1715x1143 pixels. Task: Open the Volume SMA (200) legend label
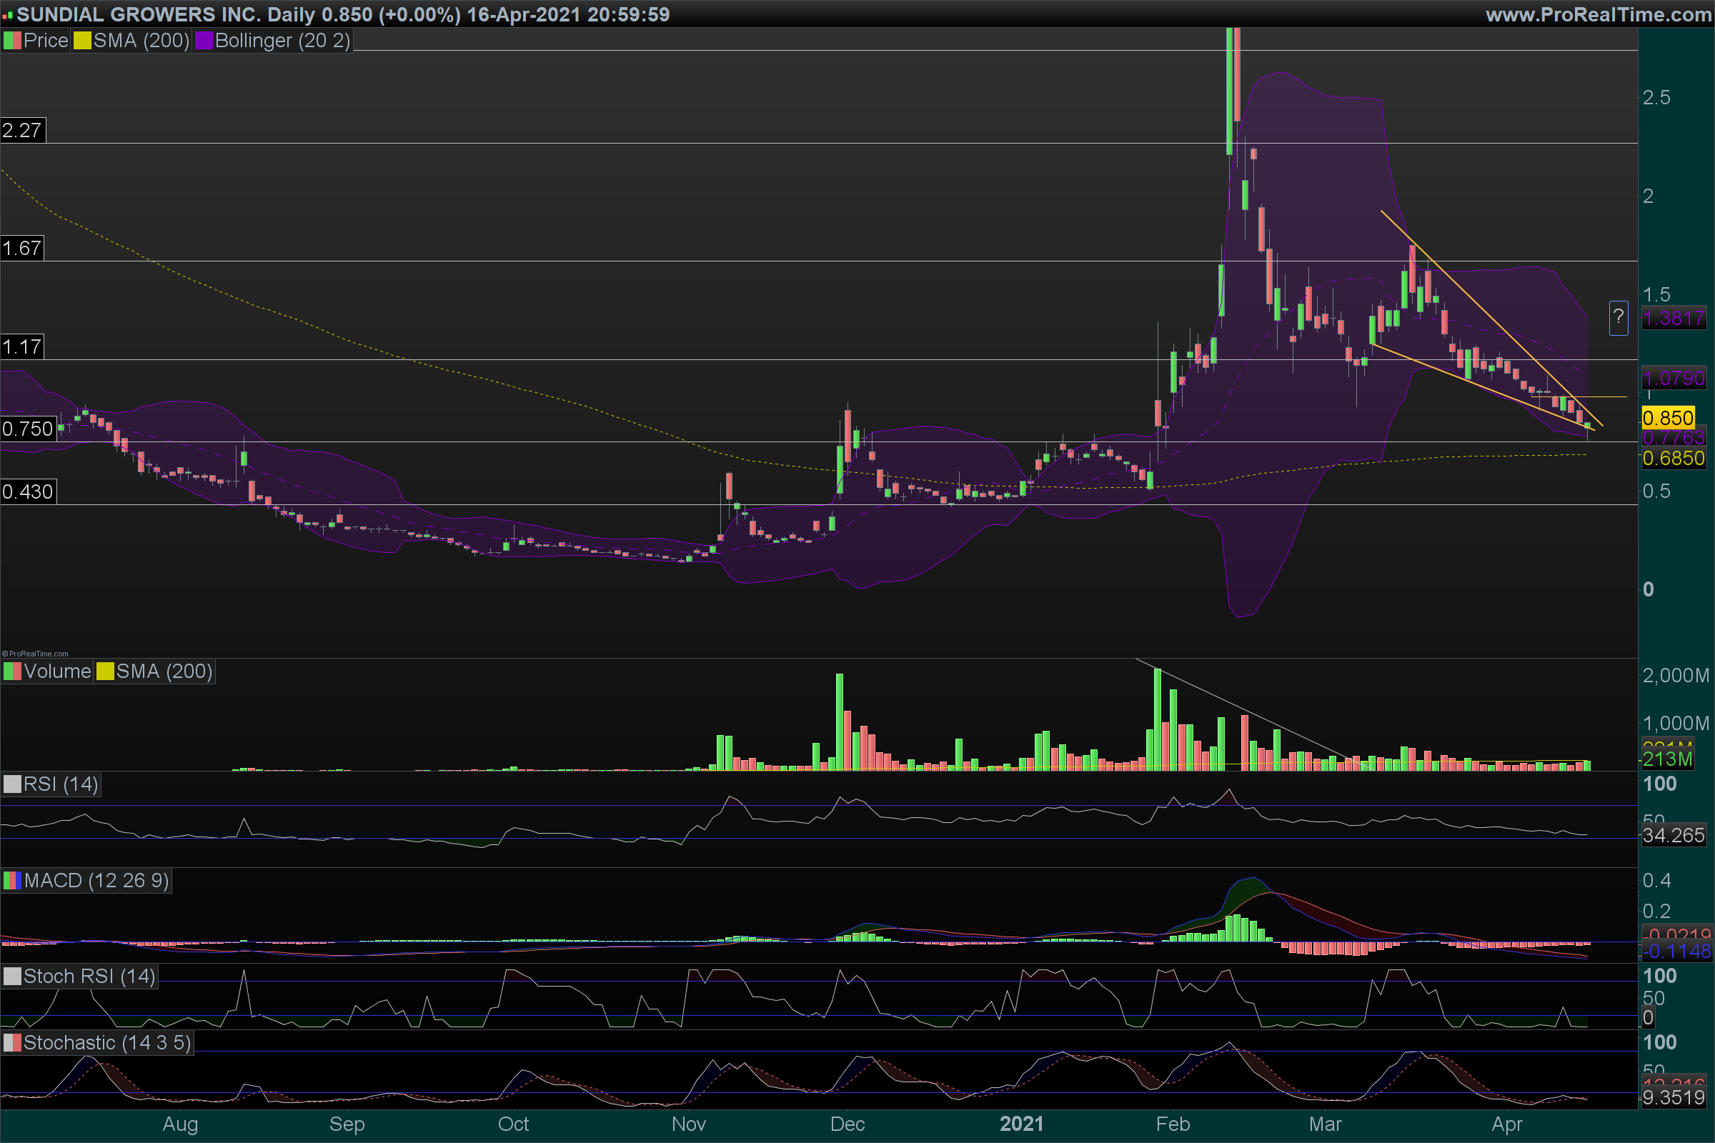coord(164,672)
